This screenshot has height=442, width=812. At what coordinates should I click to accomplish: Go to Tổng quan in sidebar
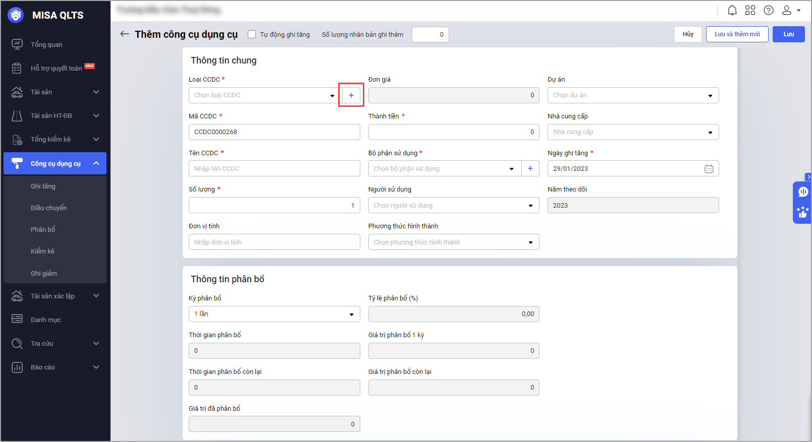tap(46, 44)
